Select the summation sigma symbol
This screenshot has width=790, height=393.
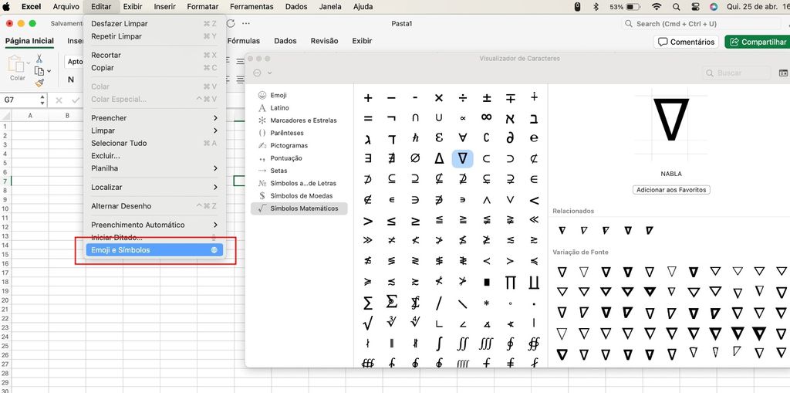pos(368,303)
